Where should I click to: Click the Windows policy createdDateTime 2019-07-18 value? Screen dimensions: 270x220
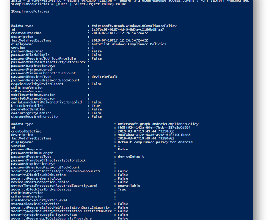pos(120,33)
